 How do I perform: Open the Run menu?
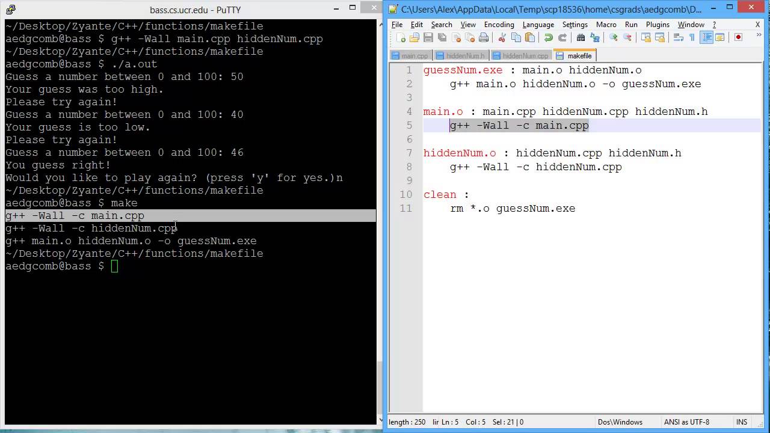tap(631, 25)
